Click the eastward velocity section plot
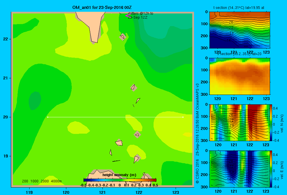The width and height of the screenshot is (287, 195). coord(240,169)
